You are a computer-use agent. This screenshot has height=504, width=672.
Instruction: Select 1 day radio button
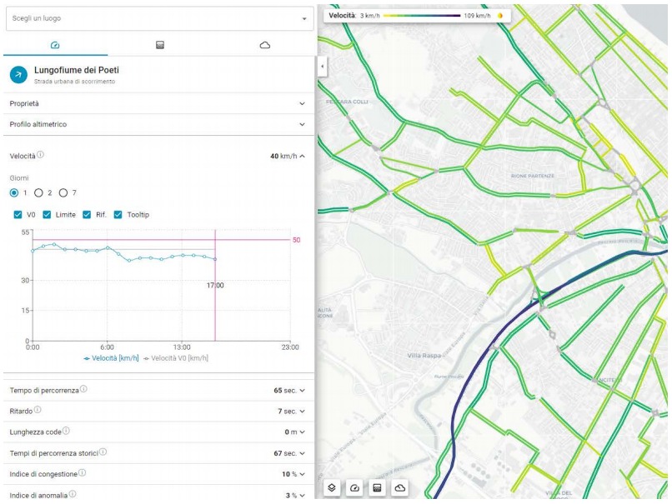point(14,192)
